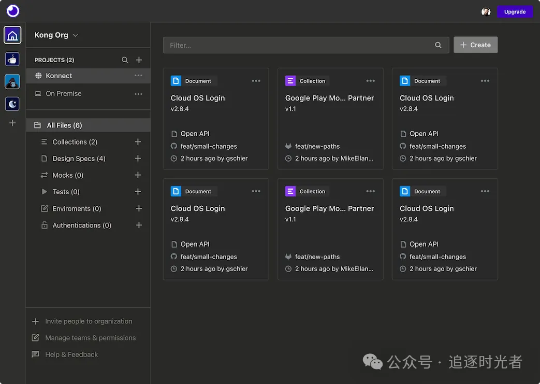The height and width of the screenshot is (384, 540).
Task: Add a new project with plus icon
Action: click(139, 60)
